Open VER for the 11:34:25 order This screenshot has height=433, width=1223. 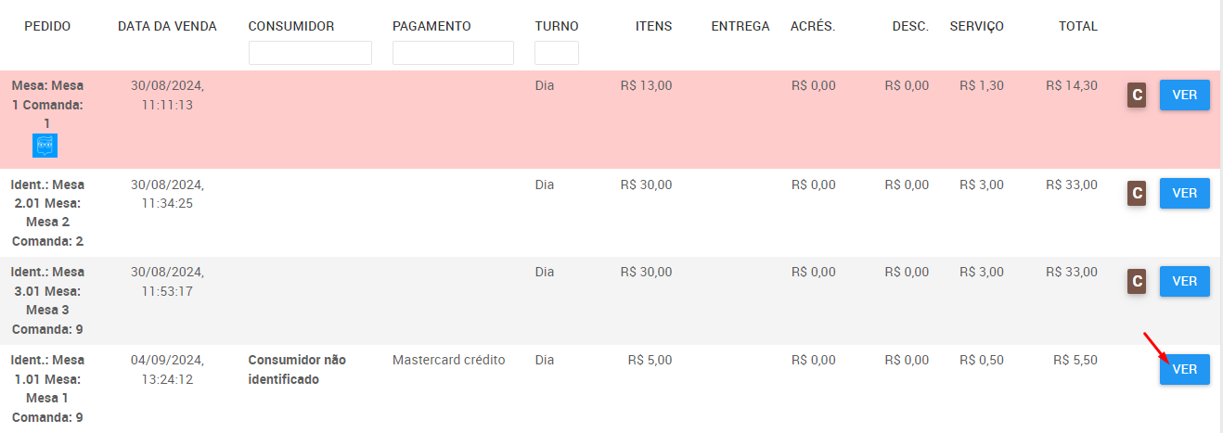(1185, 193)
